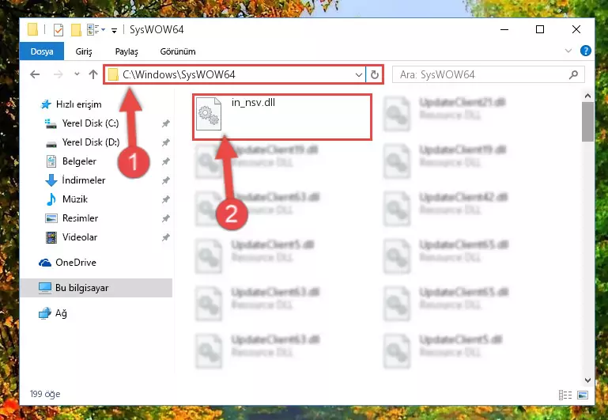Open Videolar folder in the sidebar
This screenshot has height=420, width=608.
click(80, 237)
